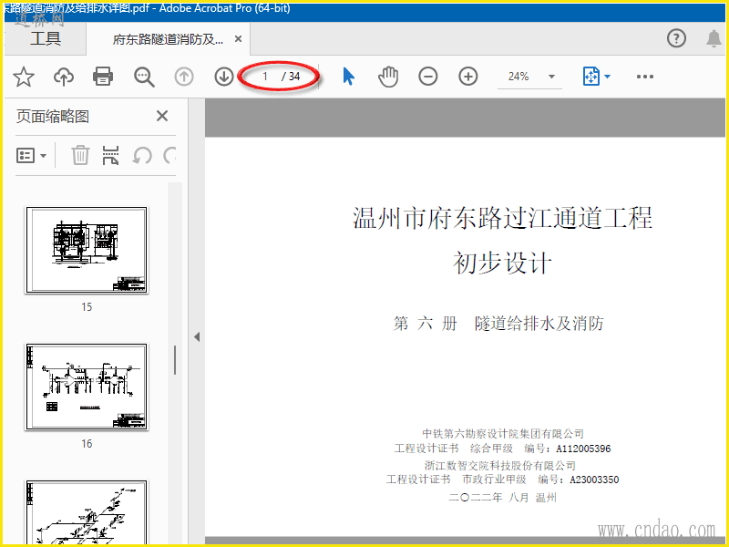Click the current page number field

[265, 77]
